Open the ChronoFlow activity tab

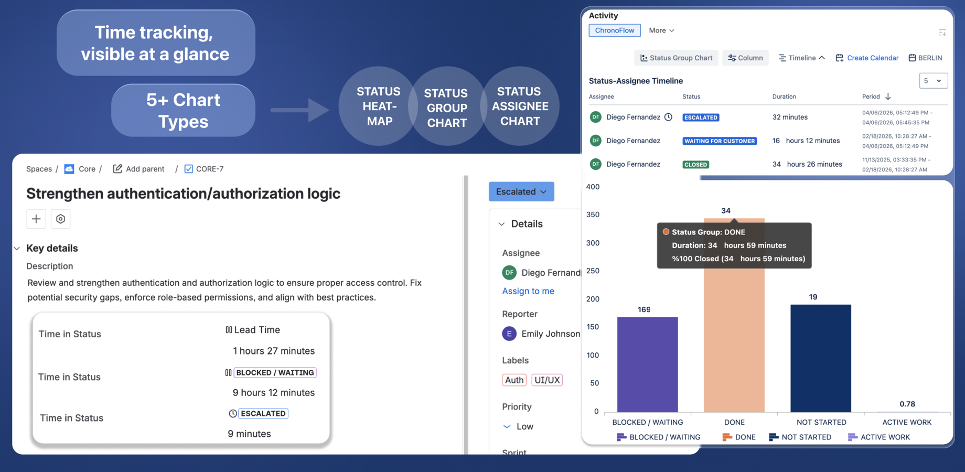(x=614, y=30)
